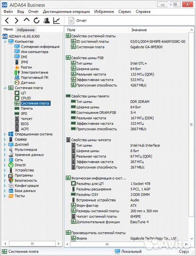The image size is (196, 256).
Task: Expand the DirectX tree node
Action: click(x=5, y=165)
